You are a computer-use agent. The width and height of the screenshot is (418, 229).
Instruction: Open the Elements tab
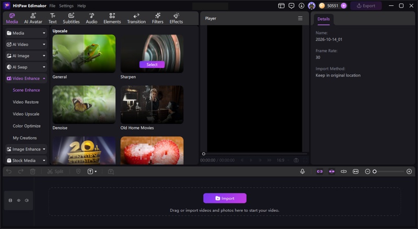(x=112, y=18)
